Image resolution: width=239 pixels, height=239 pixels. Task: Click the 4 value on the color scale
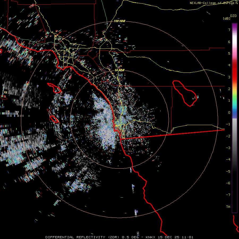click(229, 65)
